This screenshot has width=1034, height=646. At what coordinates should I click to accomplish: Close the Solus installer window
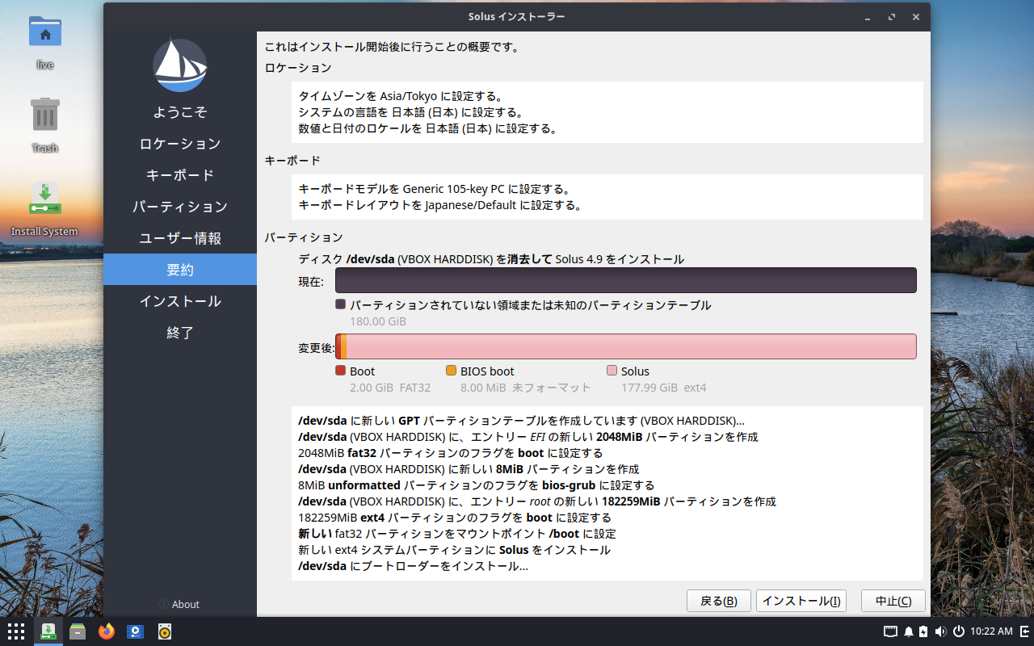tap(916, 16)
